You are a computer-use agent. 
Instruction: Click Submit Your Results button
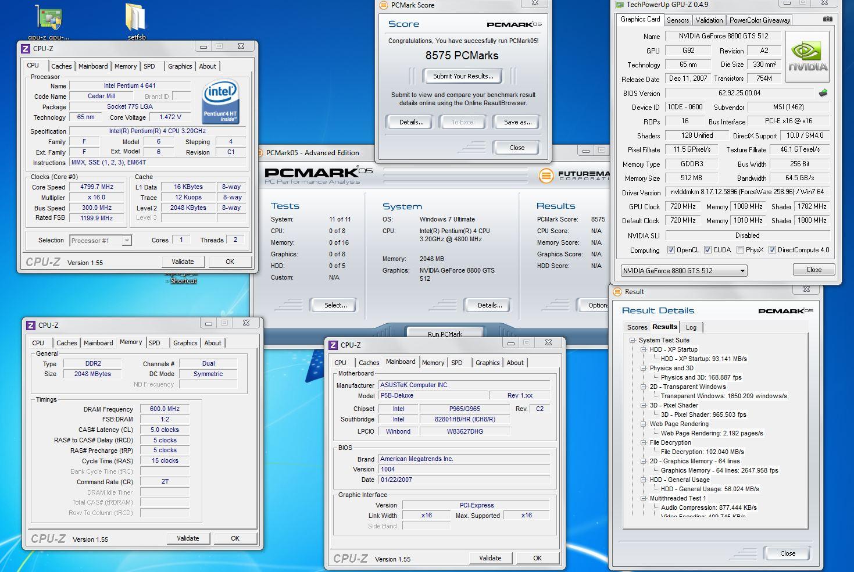click(x=463, y=76)
